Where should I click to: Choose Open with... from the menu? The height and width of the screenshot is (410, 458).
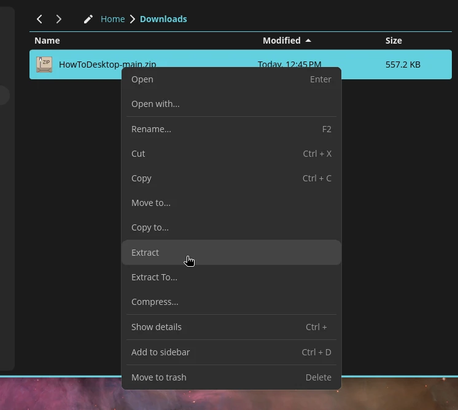tap(231, 104)
